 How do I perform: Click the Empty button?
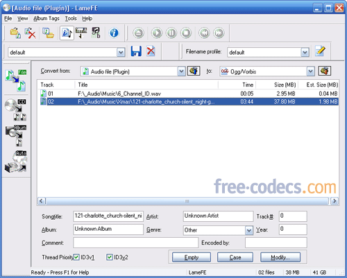click(192, 257)
